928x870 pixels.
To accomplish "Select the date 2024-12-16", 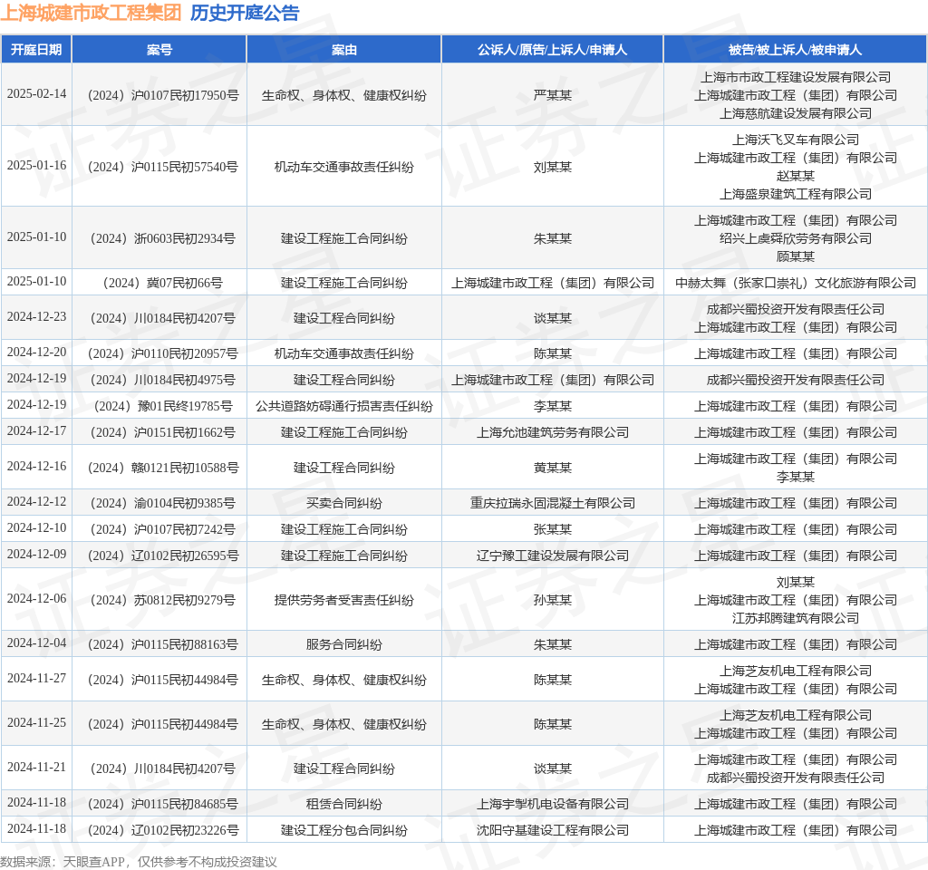I will 36,467.
